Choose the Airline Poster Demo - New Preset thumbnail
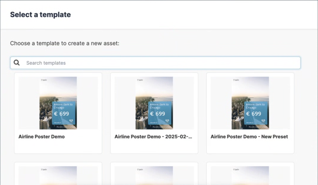 pyautogui.click(x=250, y=103)
